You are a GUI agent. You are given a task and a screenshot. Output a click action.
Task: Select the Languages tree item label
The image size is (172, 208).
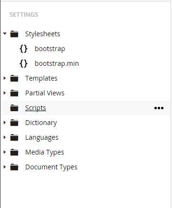[x=42, y=137]
